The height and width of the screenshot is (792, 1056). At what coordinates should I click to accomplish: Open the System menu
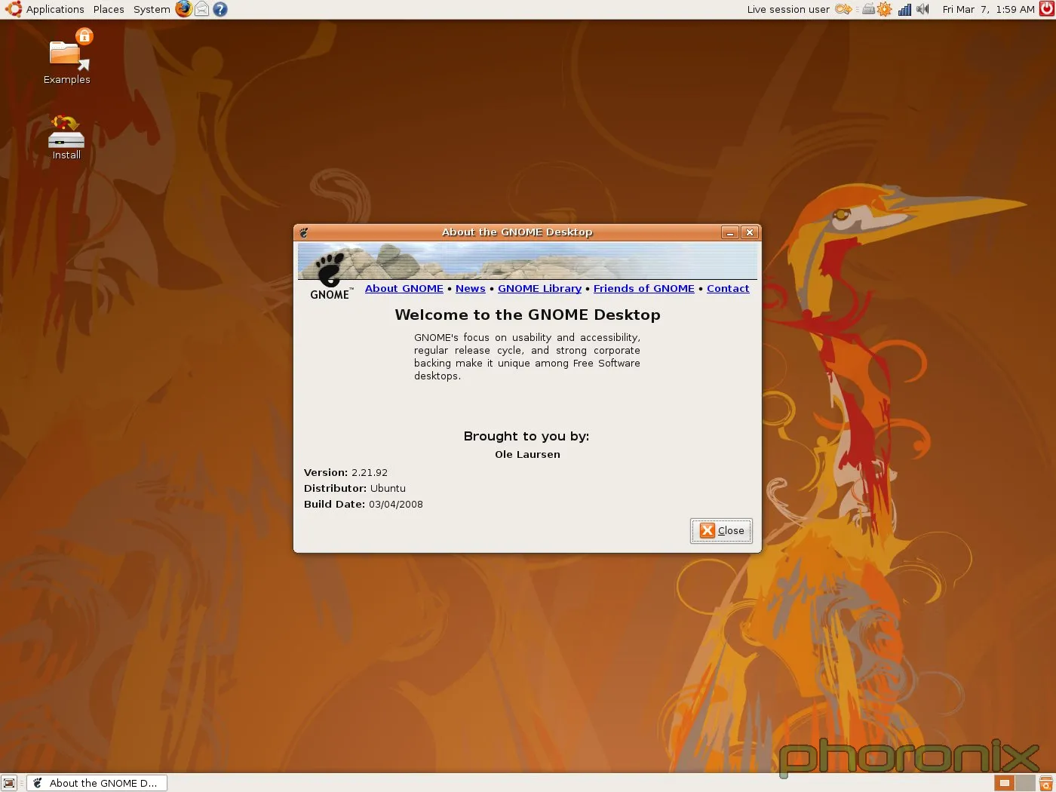152,9
